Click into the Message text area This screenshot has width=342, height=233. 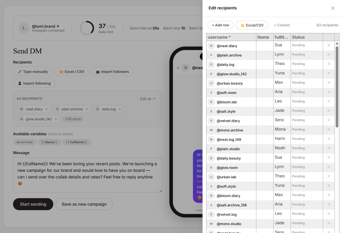tap(87, 175)
